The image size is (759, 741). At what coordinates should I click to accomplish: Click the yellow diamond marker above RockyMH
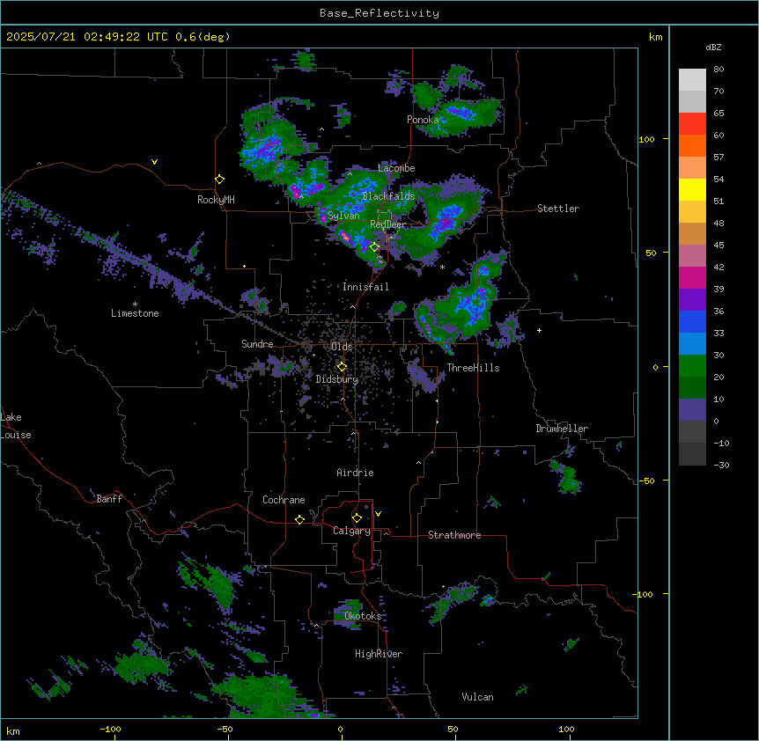pyautogui.click(x=220, y=180)
